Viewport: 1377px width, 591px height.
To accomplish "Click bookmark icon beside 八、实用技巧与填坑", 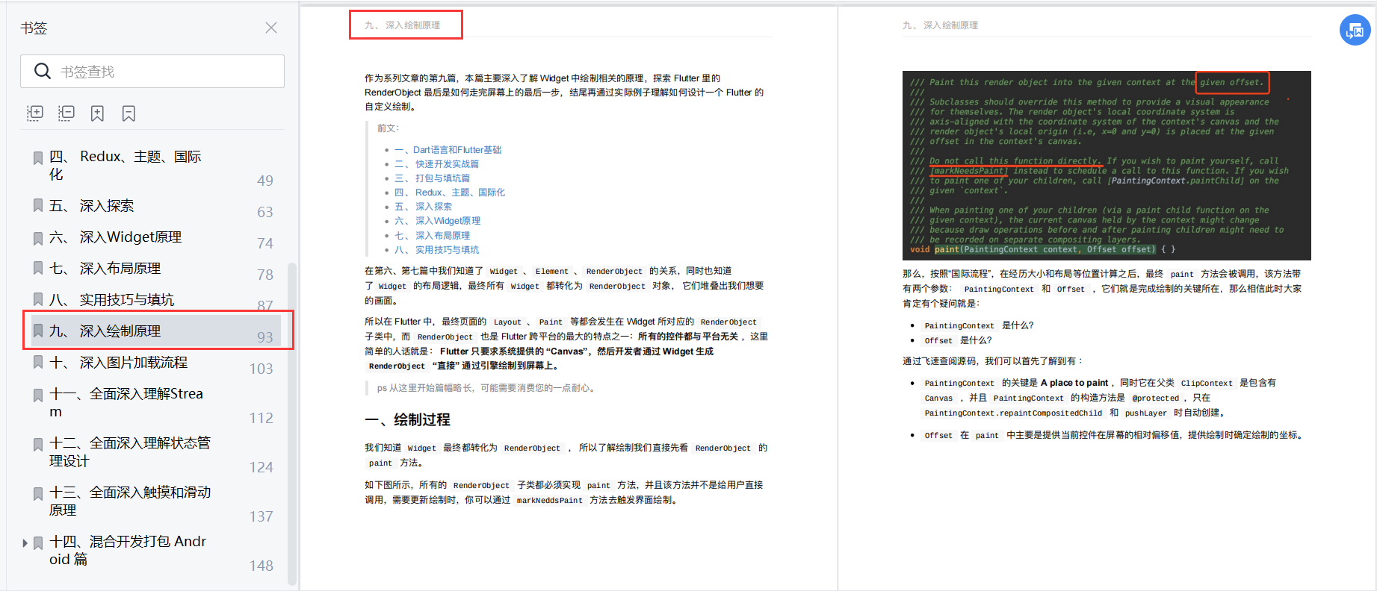I will pos(38,300).
